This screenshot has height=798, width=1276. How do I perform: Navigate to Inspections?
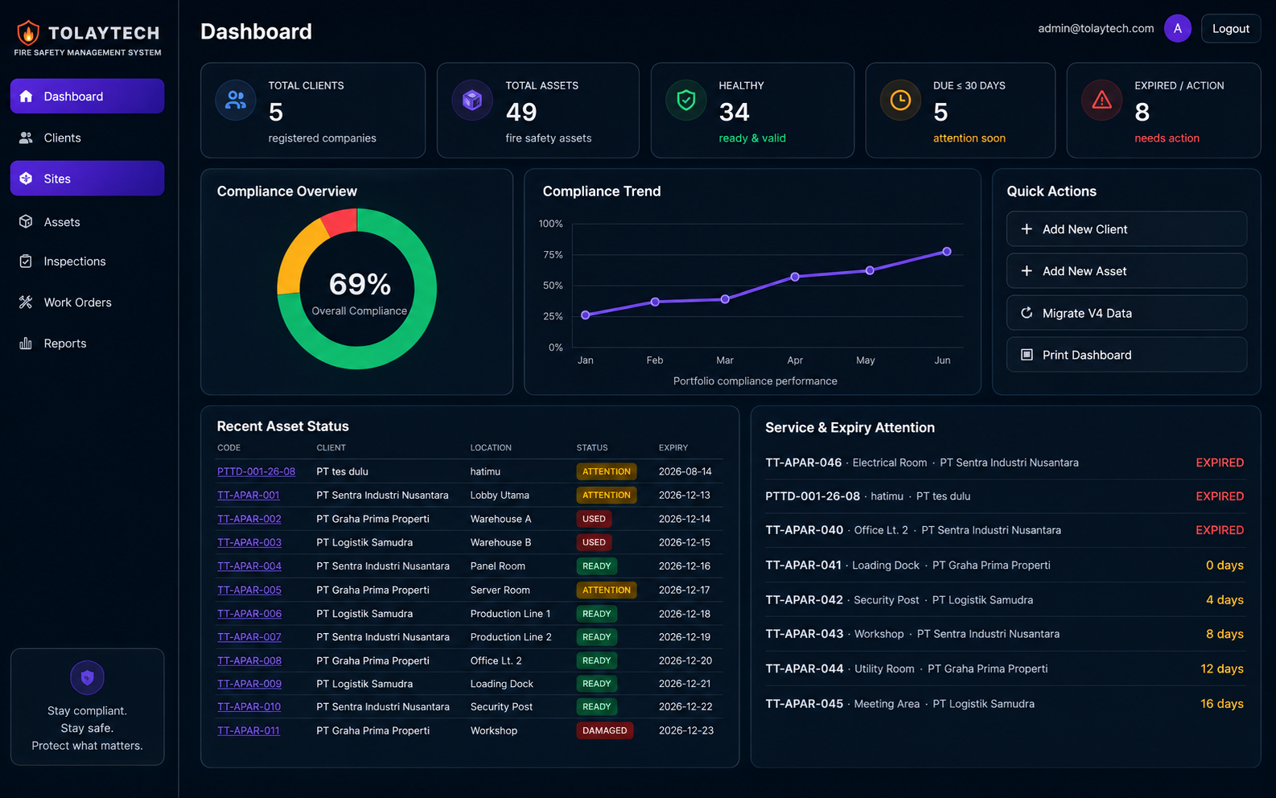click(87, 261)
